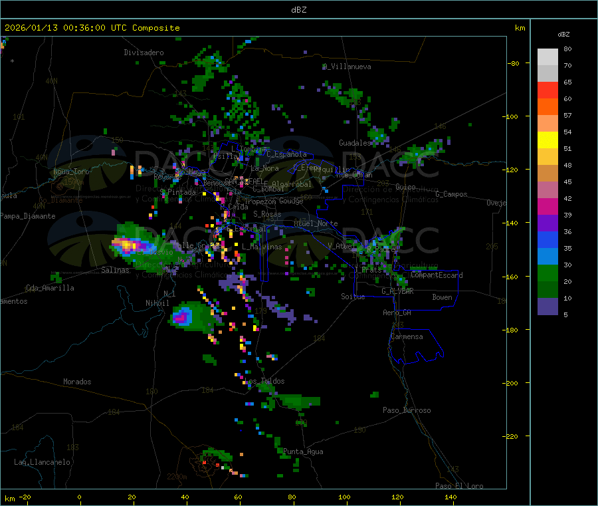This screenshot has width=598, height=506.
Task: Click the -80 km axis tick label
Action: click(x=513, y=63)
